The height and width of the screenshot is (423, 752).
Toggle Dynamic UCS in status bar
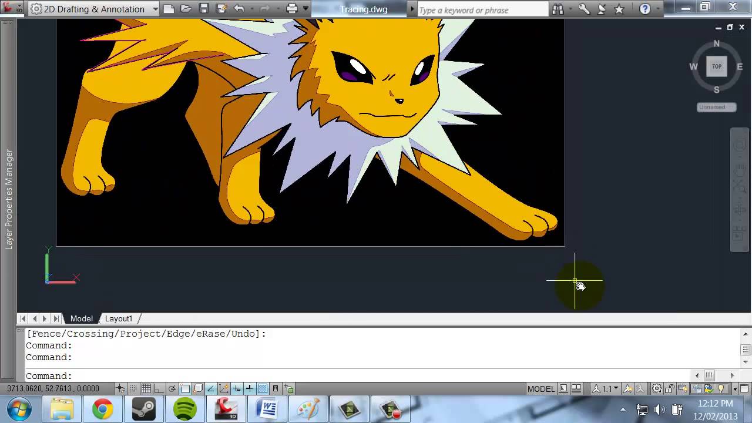point(224,388)
